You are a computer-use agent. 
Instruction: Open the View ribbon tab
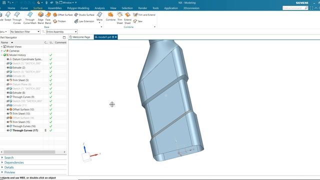point(113,8)
